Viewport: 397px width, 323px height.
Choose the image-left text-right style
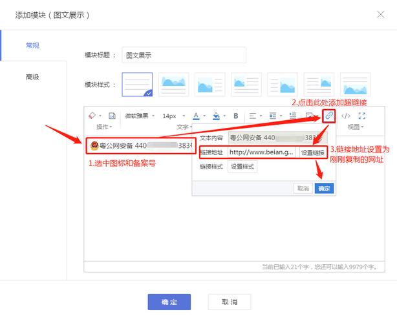[x=210, y=85]
